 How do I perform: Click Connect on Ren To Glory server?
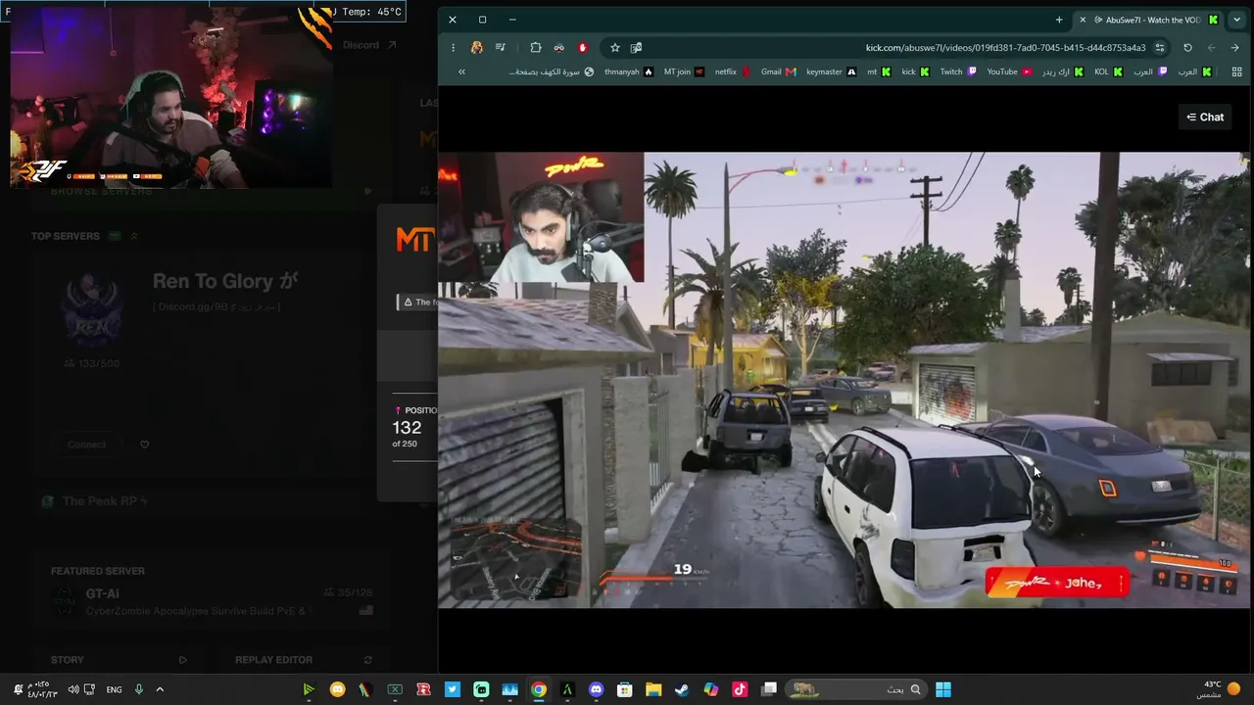click(86, 445)
